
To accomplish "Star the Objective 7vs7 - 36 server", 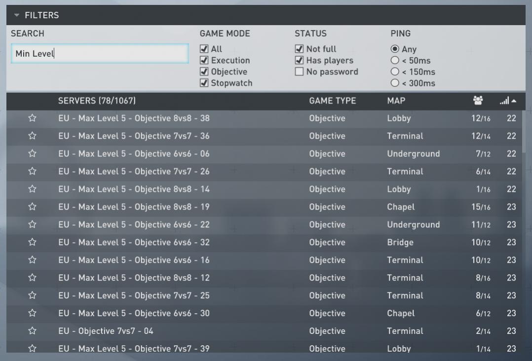I will [x=33, y=136].
